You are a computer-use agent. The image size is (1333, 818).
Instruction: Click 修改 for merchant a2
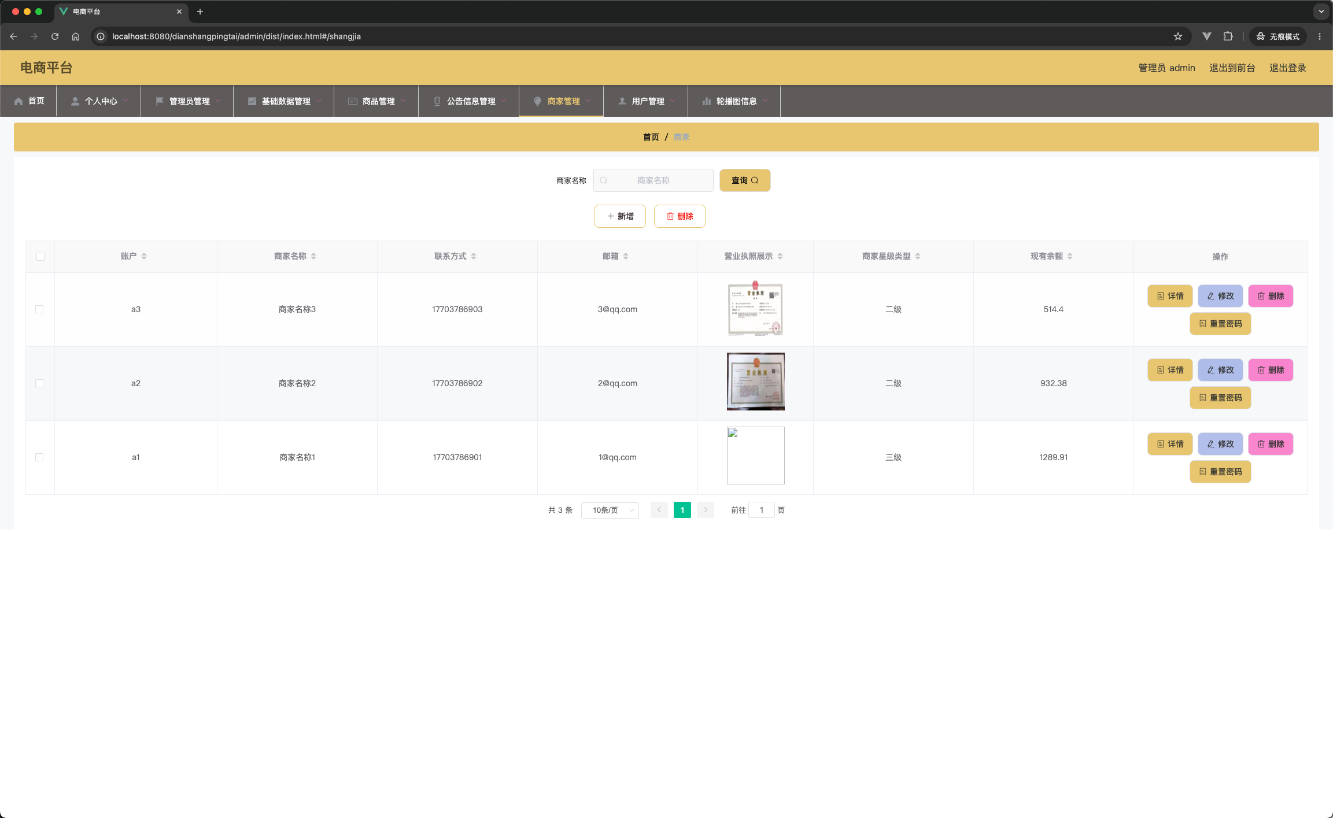1220,370
